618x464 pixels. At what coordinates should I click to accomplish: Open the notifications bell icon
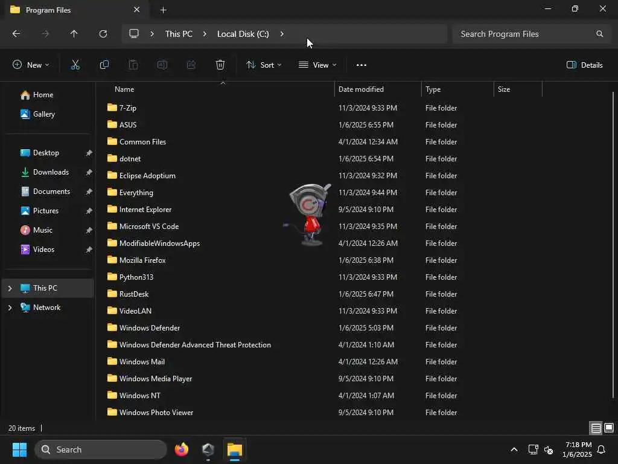(x=602, y=449)
